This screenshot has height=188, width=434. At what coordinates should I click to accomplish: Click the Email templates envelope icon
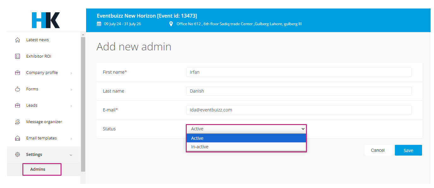(18, 138)
